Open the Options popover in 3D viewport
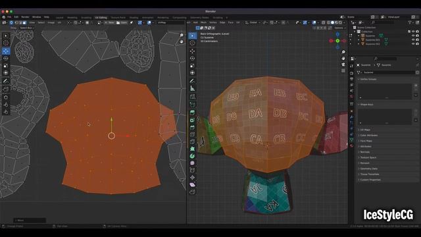This screenshot has width=421, height=237. [x=339, y=28]
